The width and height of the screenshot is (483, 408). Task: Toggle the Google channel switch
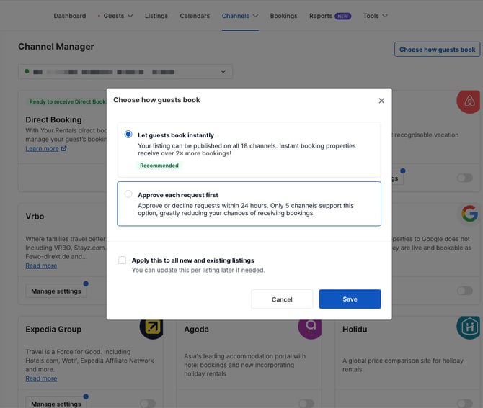465,291
